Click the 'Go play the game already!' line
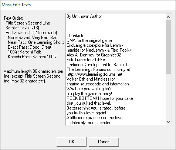This screenshot has width=176, height=150. pyautogui.click(x=89, y=94)
